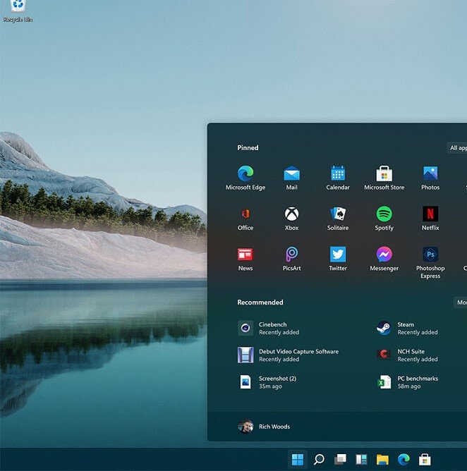Image resolution: width=467 pixels, height=471 pixels.
Task: Open Microsoft Edge from the taskbar
Action: pos(404,459)
